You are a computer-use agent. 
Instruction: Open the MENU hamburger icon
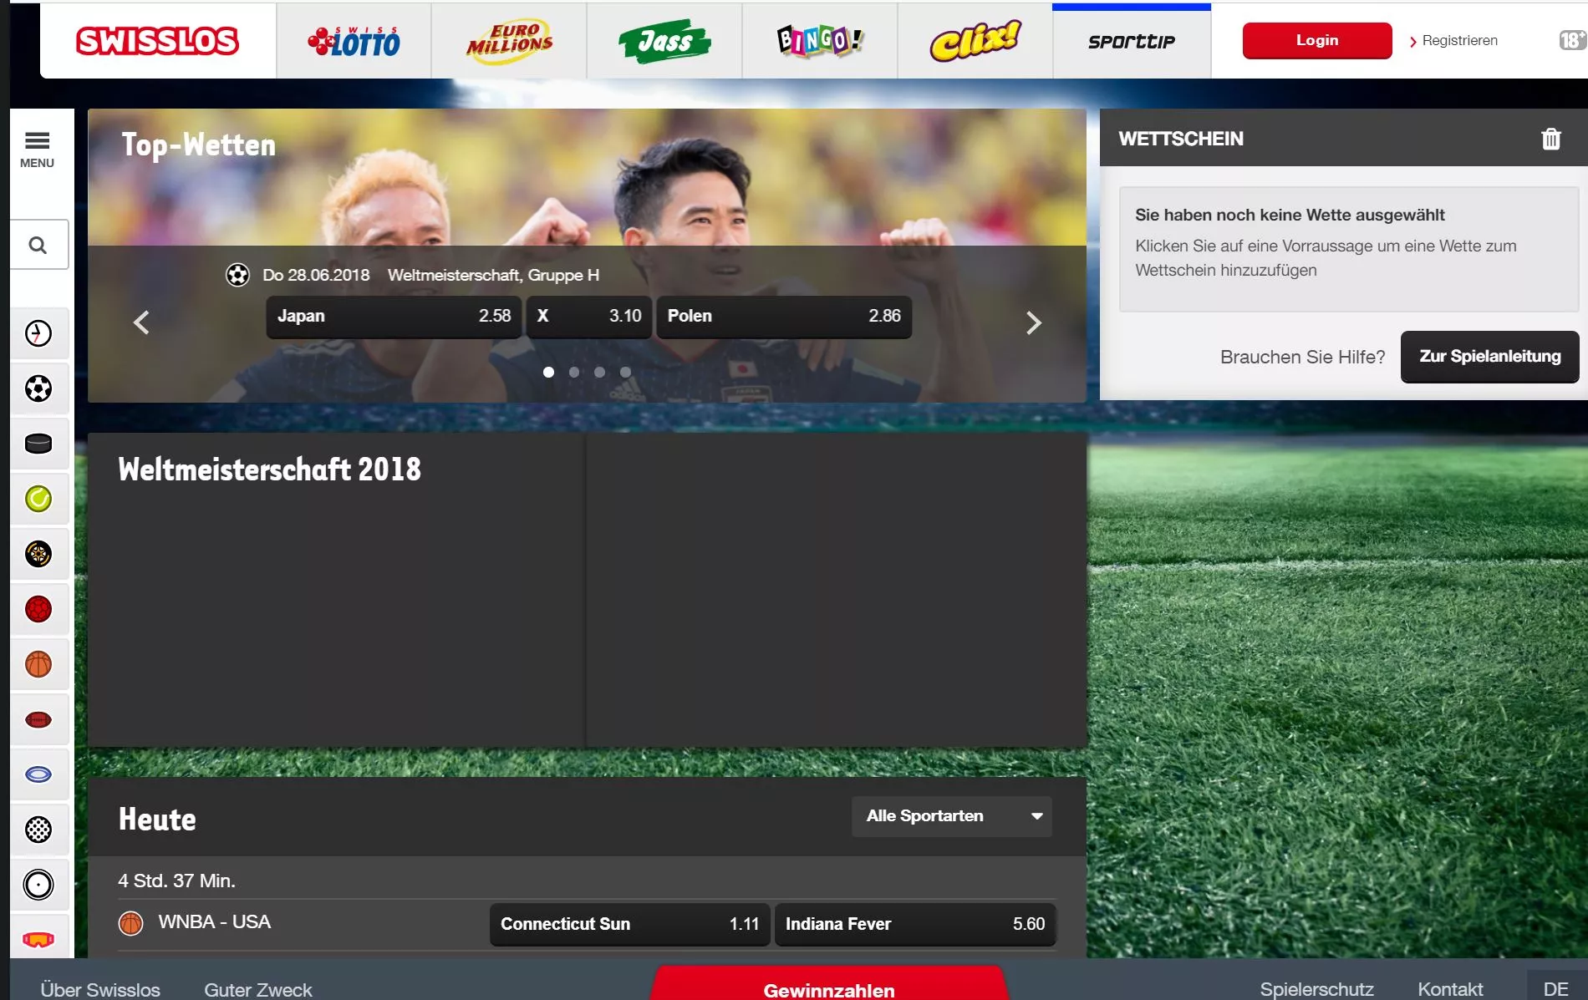(38, 149)
